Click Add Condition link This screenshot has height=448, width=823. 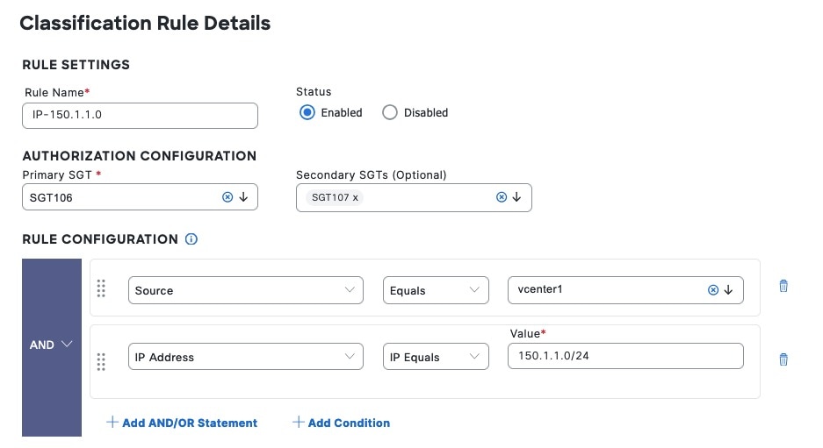click(x=341, y=423)
